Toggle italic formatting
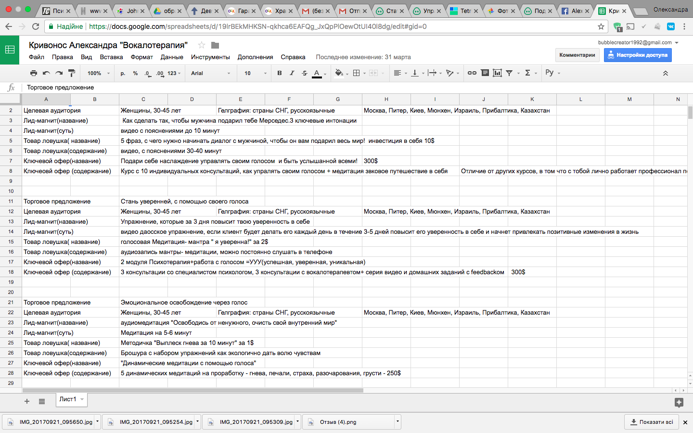The image size is (693, 433). click(292, 73)
